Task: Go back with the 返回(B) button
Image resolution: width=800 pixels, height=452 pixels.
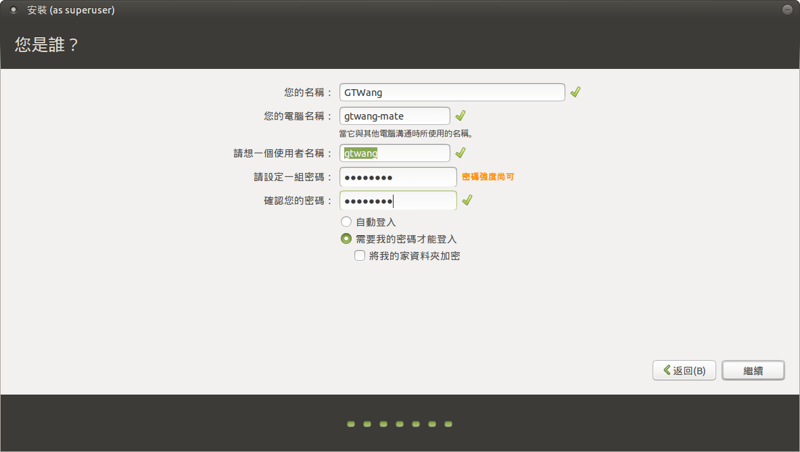Action: (684, 370)
